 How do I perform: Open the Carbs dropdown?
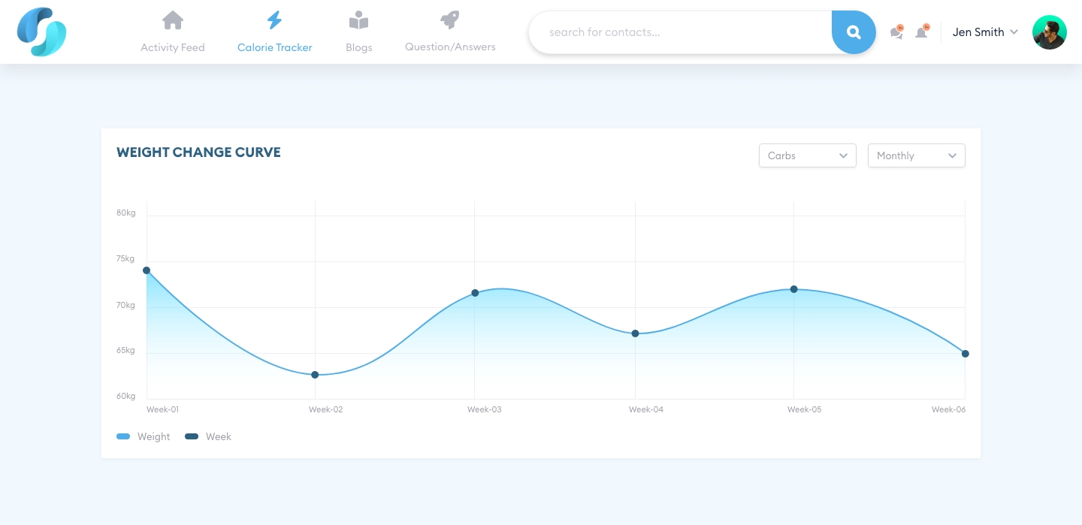click(x=808, y=155)
